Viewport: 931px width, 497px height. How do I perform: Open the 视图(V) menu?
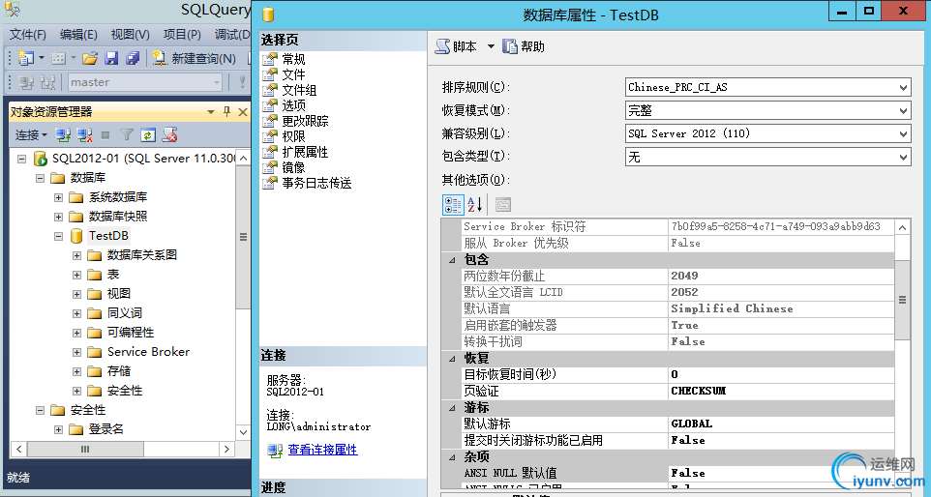[130, 35]
